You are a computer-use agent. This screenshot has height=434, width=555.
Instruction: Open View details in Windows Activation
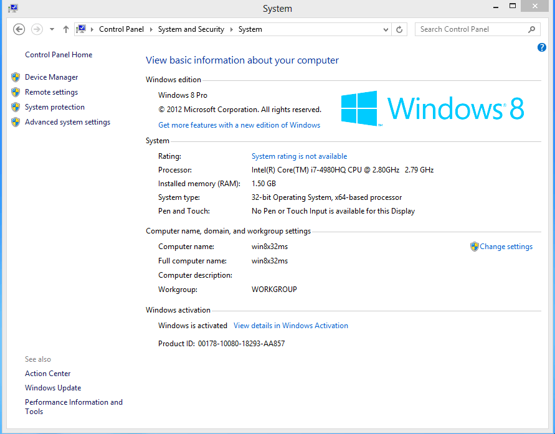pyautogui.click(x=291, y=326)
